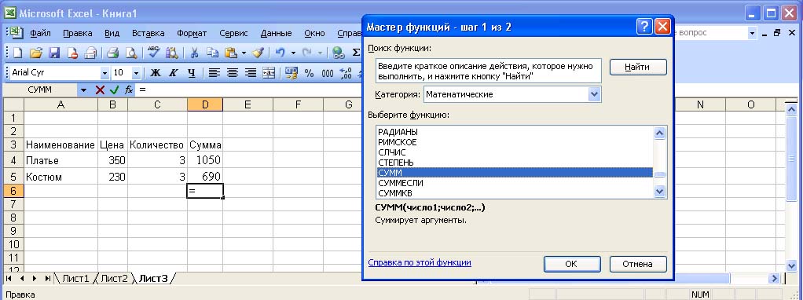The height and width of the screenshot is (300, 803).
Task: Open the Данные menu
Action: 276,33
